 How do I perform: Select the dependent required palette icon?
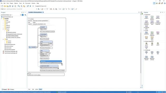(x=146, y=58)
